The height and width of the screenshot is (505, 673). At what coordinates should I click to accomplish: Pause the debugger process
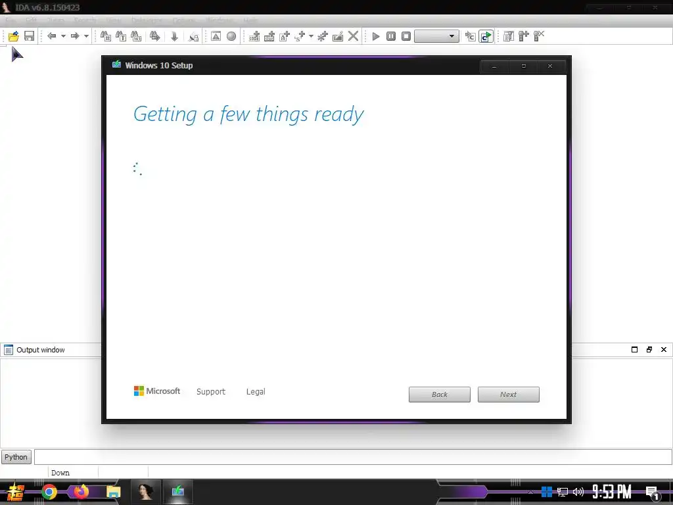391,36
